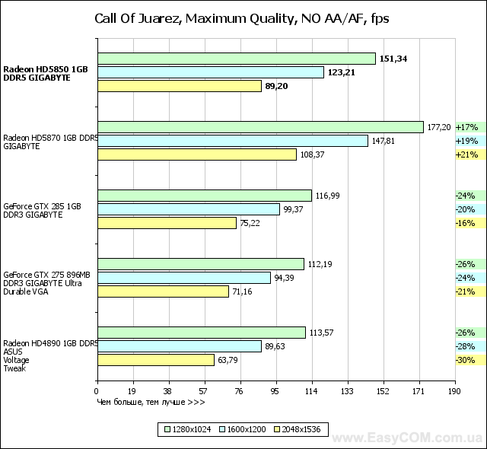Click the 112,19 value
The width and height of the screenshot is (487, 449).
click(320, 264)
